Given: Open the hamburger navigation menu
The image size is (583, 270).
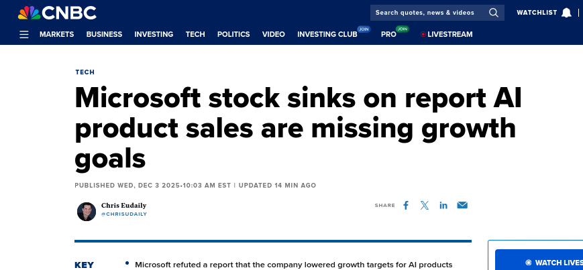Looking at the screenshot, I should tap(24, 34).
